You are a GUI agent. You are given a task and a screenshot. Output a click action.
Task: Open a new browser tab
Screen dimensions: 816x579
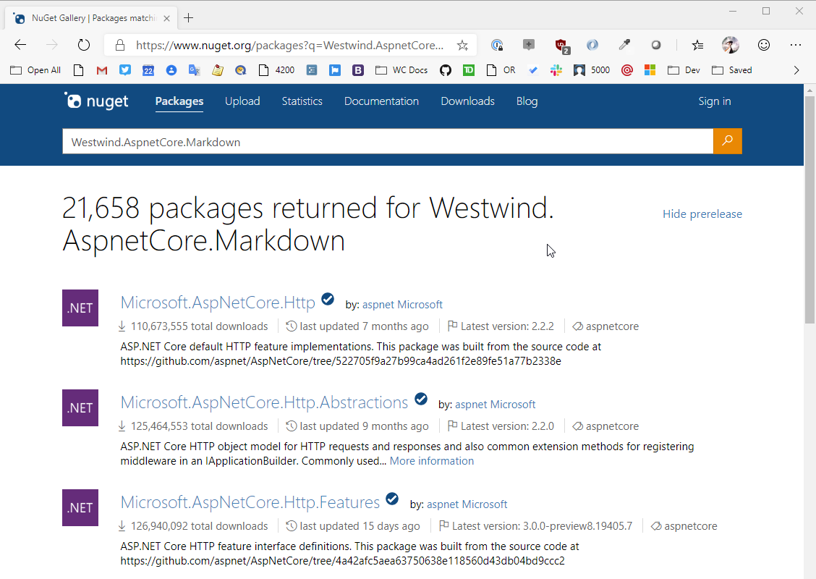(x=188, y=18)
